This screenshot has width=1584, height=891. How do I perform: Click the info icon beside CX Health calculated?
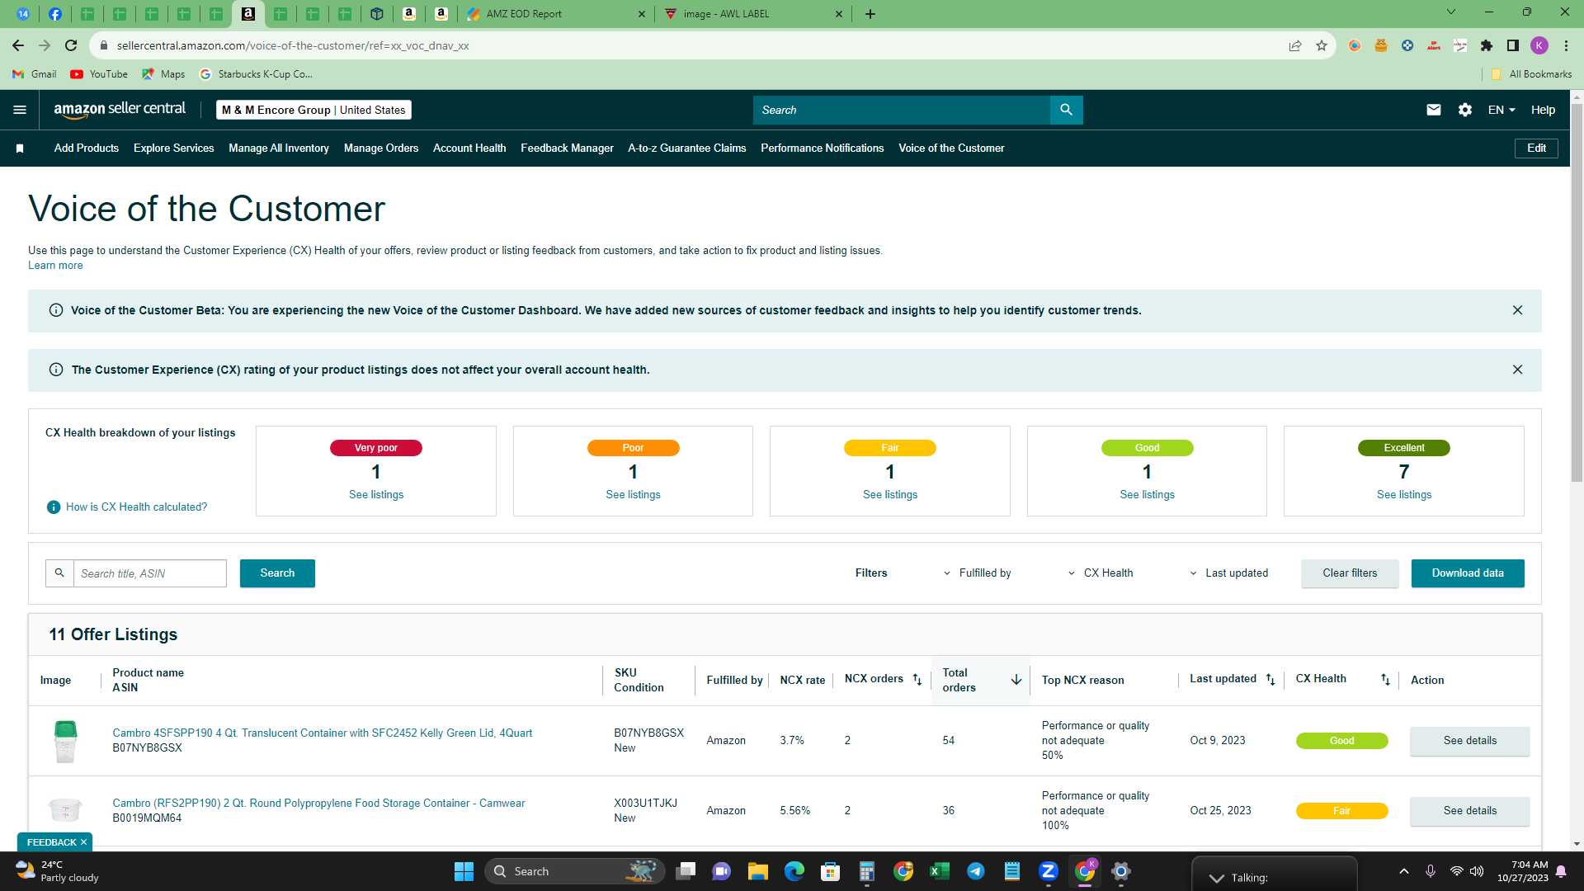[x=54, y=507]
